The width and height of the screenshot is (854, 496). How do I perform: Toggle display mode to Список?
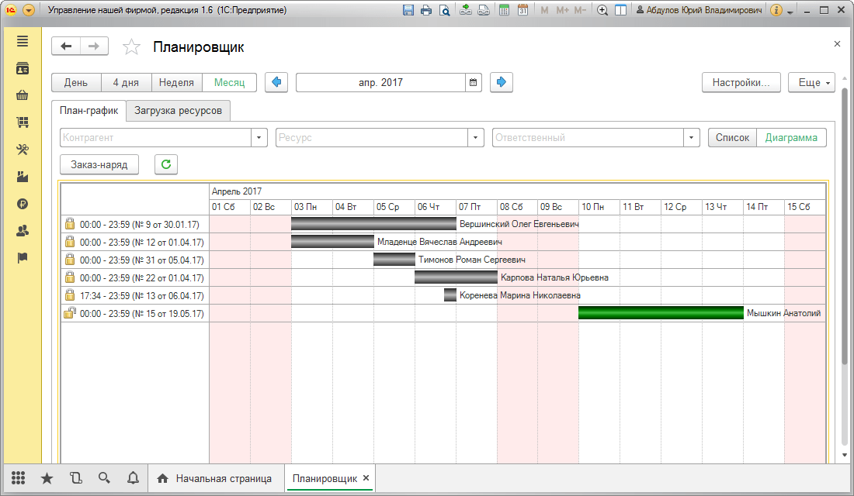pyautogui.click(x=733, y=138)
